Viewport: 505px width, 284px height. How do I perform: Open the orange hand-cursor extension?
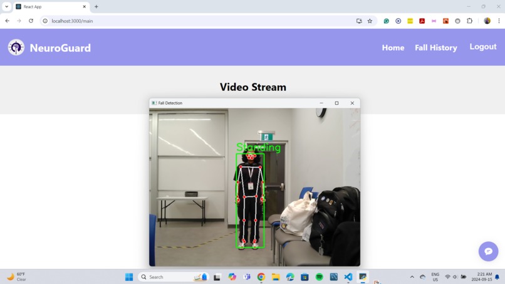[x=445, y=21]
